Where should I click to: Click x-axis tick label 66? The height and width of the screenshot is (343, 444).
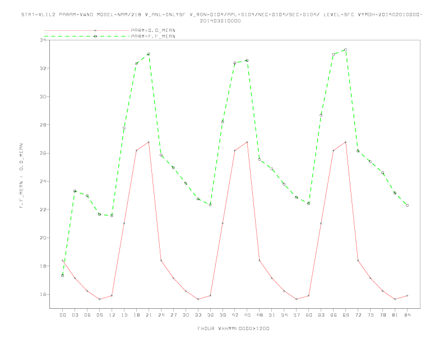(x=334, y=315)
